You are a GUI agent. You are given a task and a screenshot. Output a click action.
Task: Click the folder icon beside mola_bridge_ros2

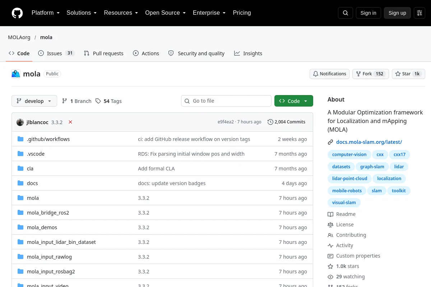point(20,213)
